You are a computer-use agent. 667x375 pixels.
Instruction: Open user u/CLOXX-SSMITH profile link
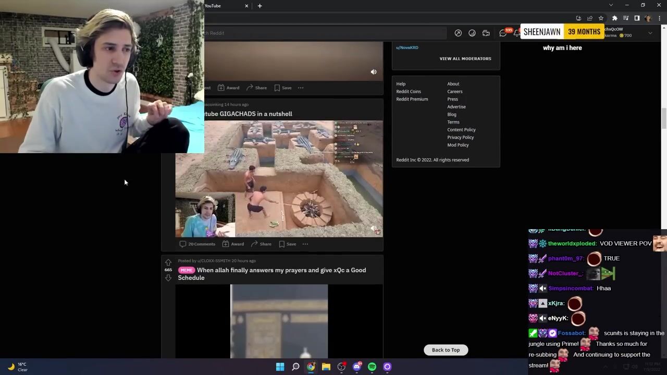[x=214, y=260]
